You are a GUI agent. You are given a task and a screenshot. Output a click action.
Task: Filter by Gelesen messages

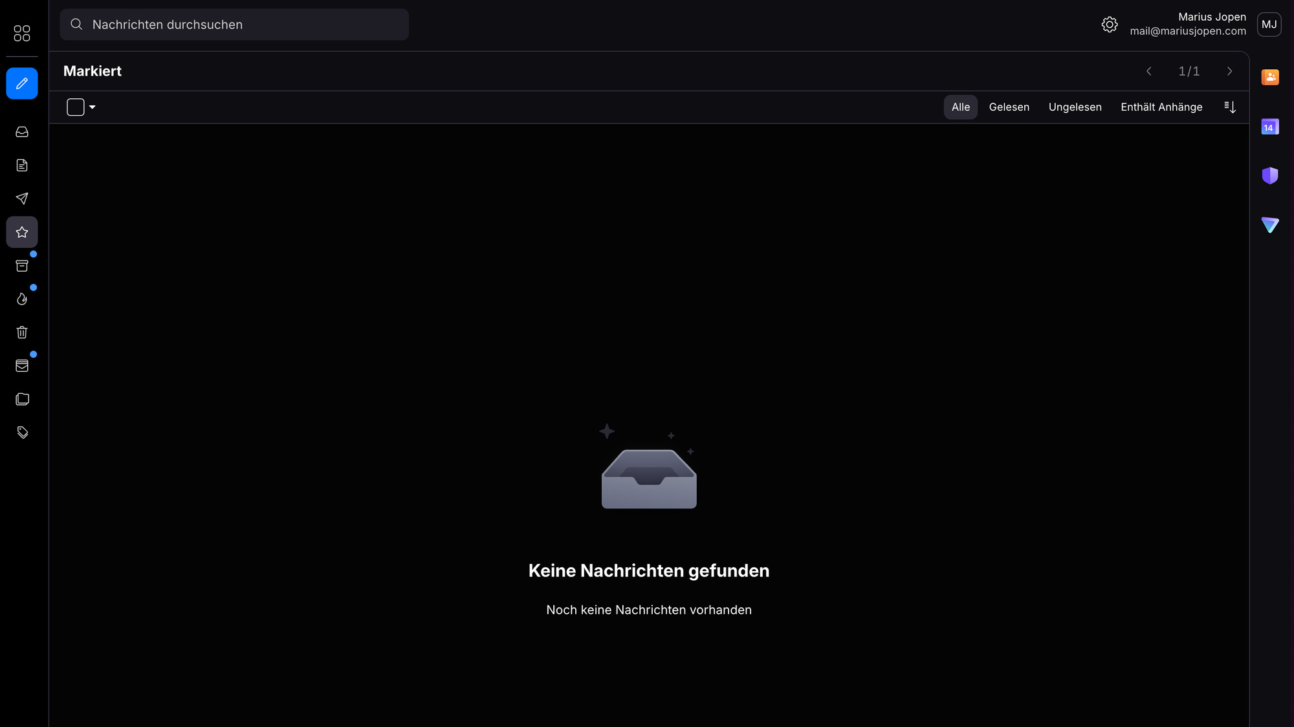coord(1009,107)
